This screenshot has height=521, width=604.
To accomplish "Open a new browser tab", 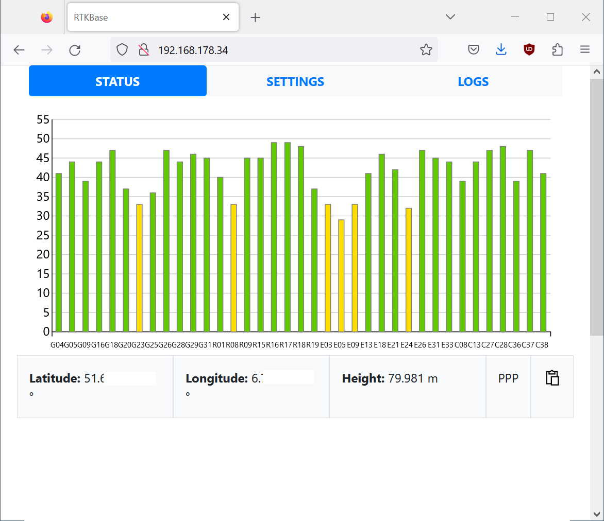I will click(x=255, y=18).
